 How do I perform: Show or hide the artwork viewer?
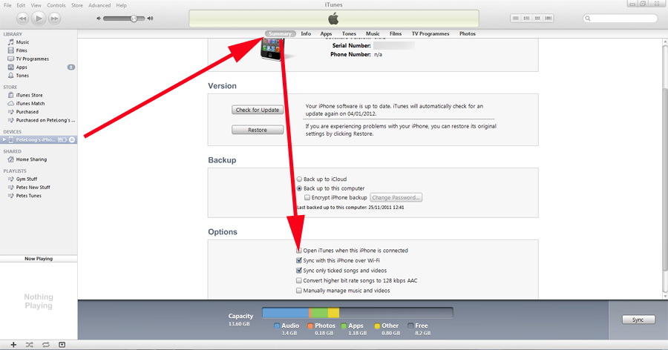pos(62,345)
